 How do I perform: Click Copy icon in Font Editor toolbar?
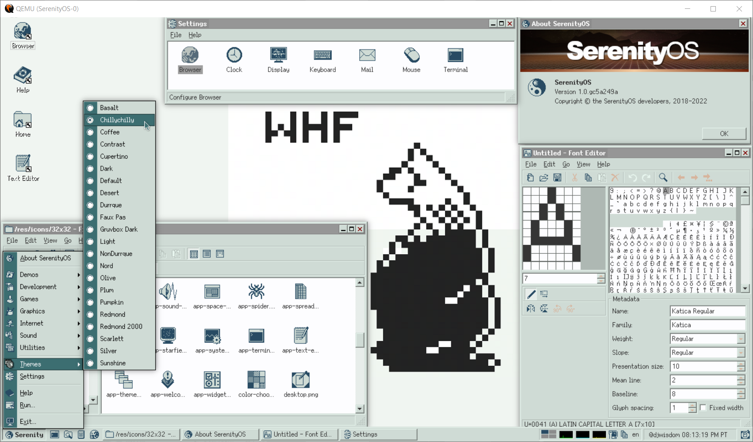coord(588,178)
